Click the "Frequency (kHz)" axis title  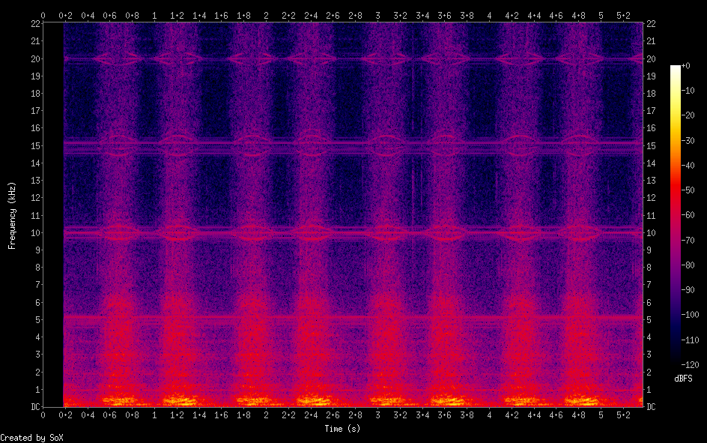[12, 216]
